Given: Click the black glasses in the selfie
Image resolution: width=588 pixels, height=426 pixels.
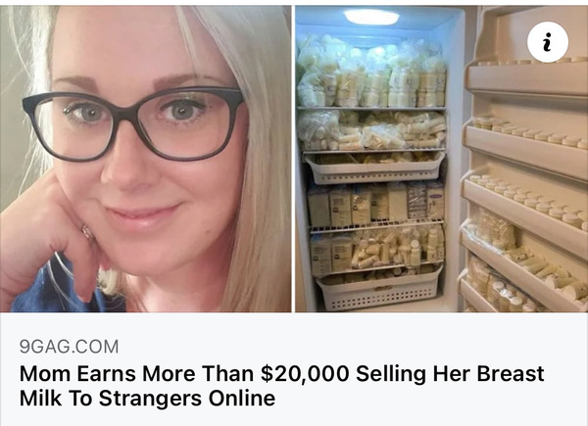Looking at the screenshot, I should (x=133, y=121).
